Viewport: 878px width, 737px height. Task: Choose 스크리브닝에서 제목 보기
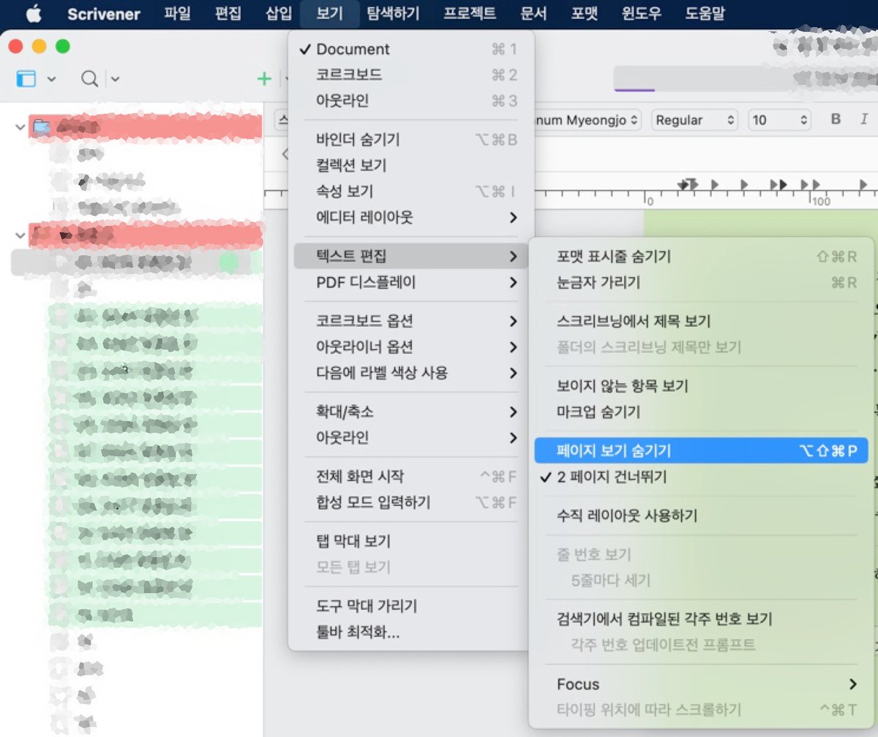701,321
